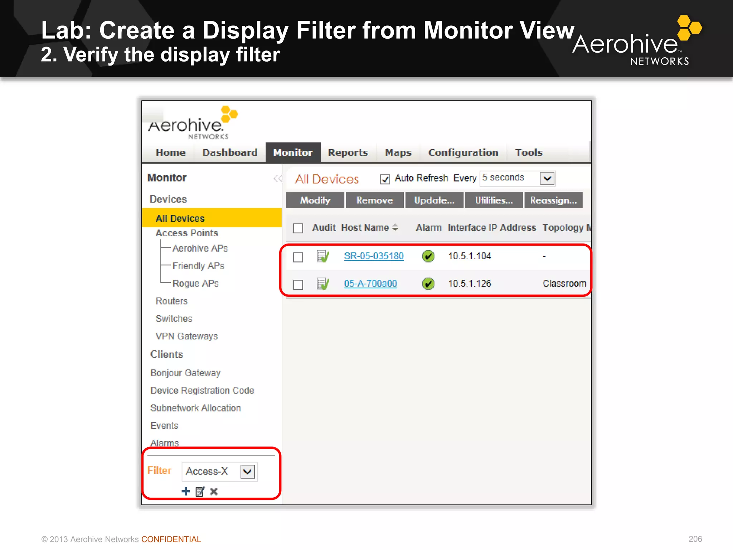Open Subnetwork Allocation

click(x=195, y=408)
